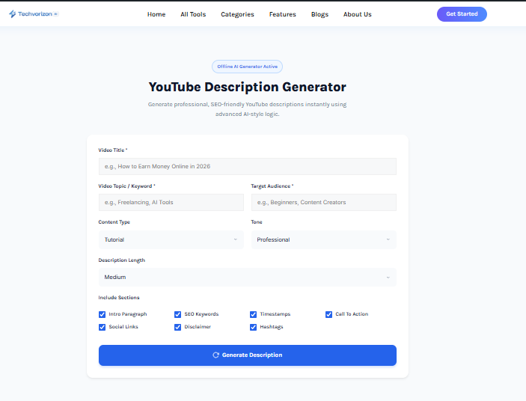Click the Video Topic / Keyword label
Image resolution: width=526 pixels, height=401 pixels.
[x=126, y=186]
